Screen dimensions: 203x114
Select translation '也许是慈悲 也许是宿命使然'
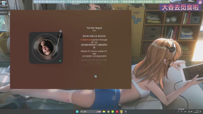tap(94, 56)
